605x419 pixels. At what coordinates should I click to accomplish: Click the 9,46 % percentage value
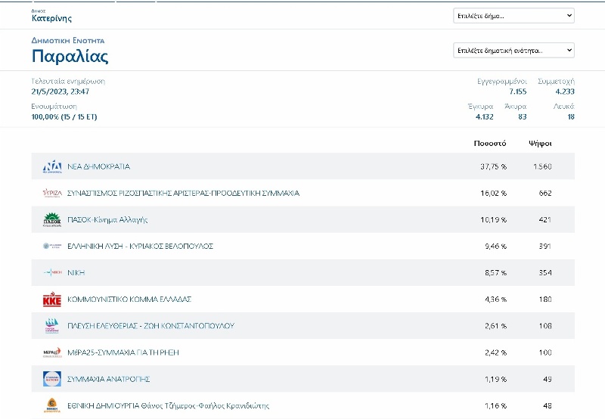pyautogui.click(x=496, y=246)
